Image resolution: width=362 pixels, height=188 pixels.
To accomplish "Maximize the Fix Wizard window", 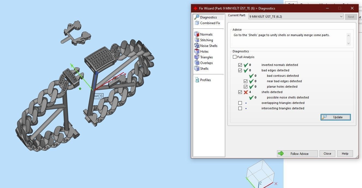I will 340,8.
